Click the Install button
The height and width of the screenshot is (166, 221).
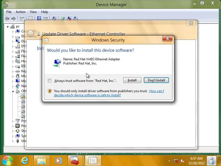tap(132, 80)
